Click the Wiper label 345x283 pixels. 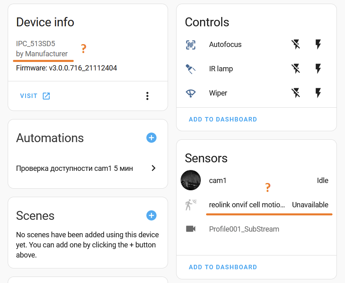[218, 93]
